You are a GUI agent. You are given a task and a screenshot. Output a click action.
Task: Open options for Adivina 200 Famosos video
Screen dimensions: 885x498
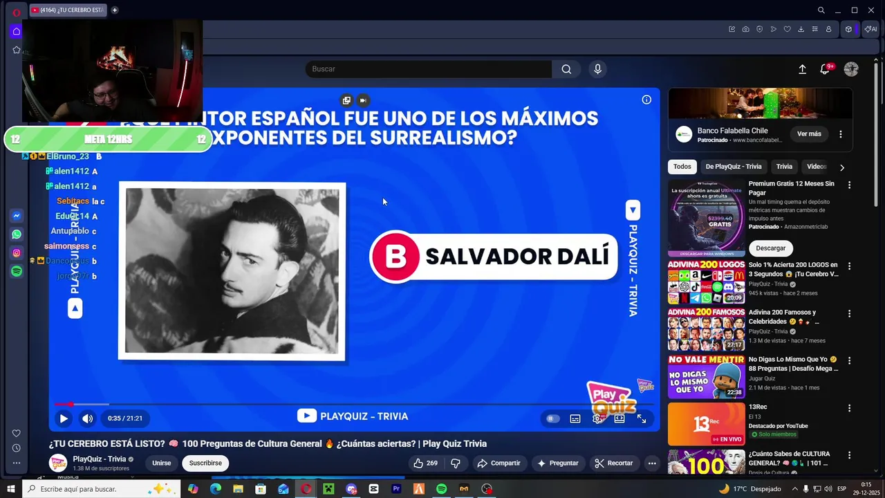click(850, 313)
